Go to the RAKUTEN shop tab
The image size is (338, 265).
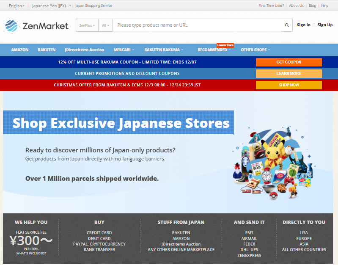47,50
